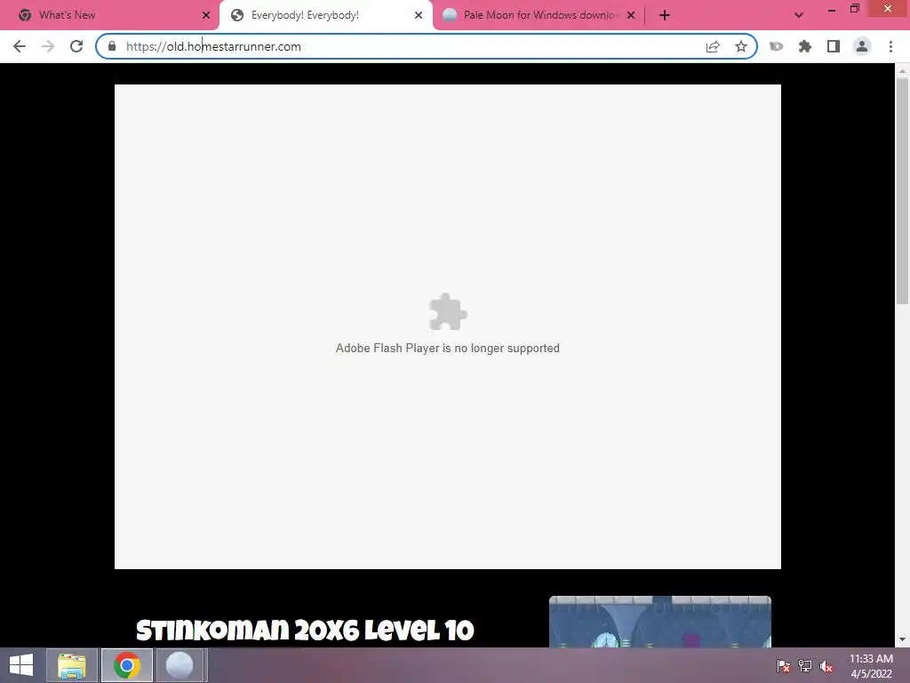Open the Stinkoman 20X6 Level 10 heading

coord(306,631)
